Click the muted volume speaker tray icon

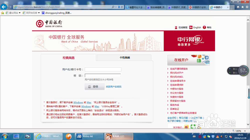coord(230,137)
